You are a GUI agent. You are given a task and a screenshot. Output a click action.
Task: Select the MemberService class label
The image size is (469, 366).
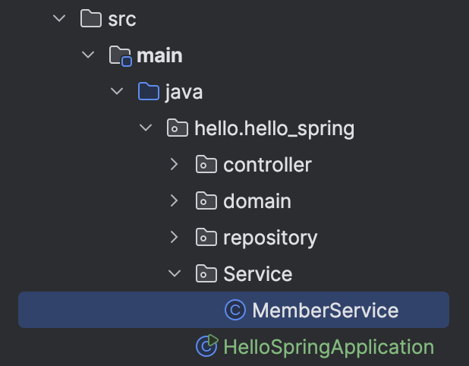click(326, 311)
